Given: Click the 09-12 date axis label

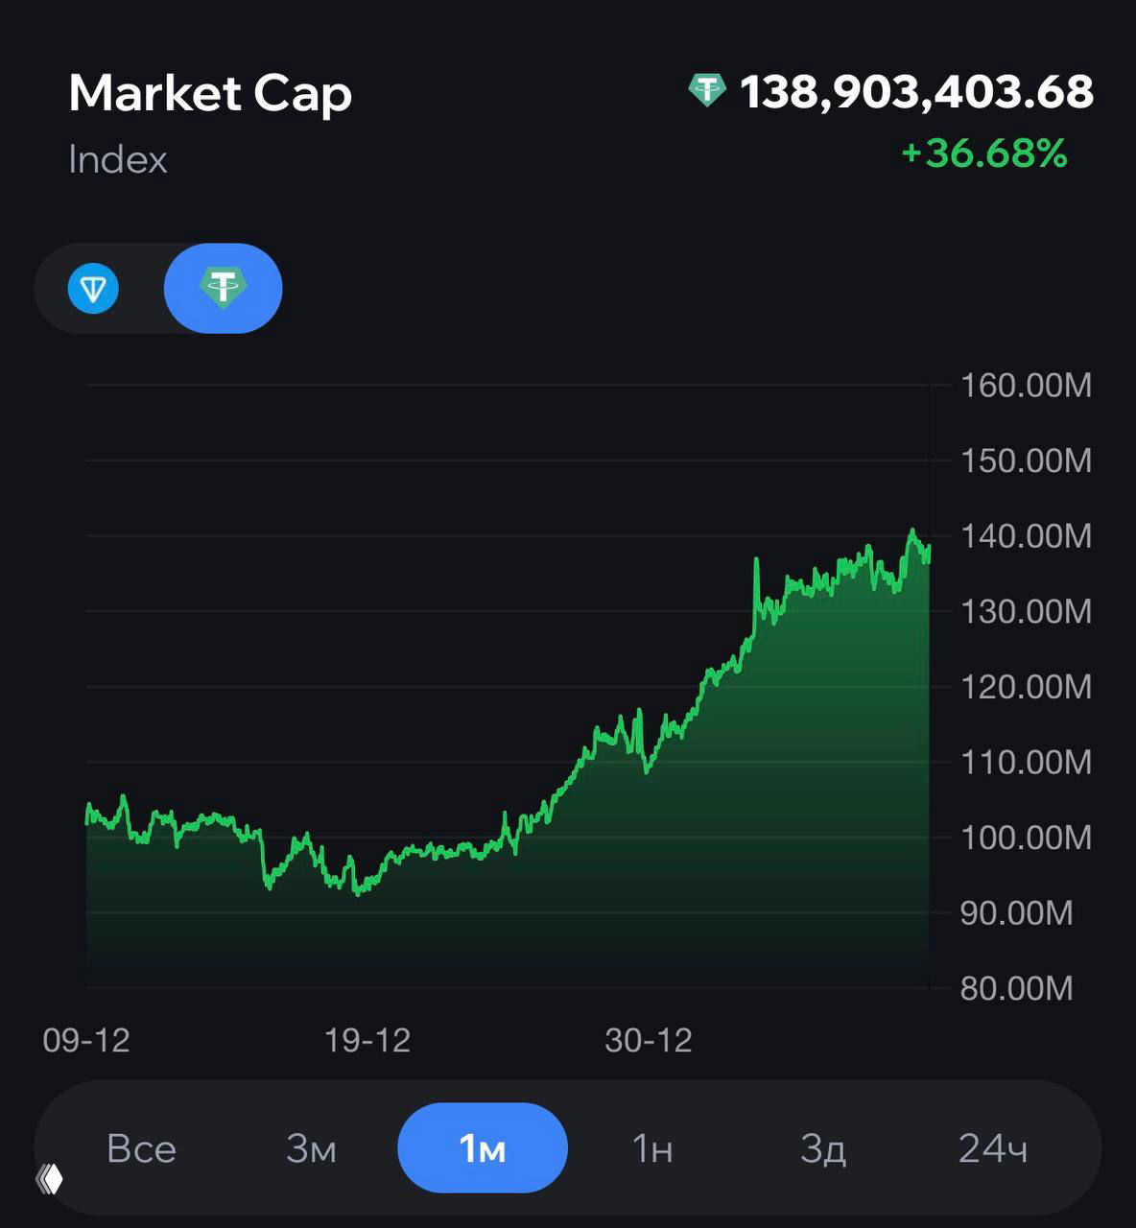Looking at the screenshot, I should [x=86, y=1040].
